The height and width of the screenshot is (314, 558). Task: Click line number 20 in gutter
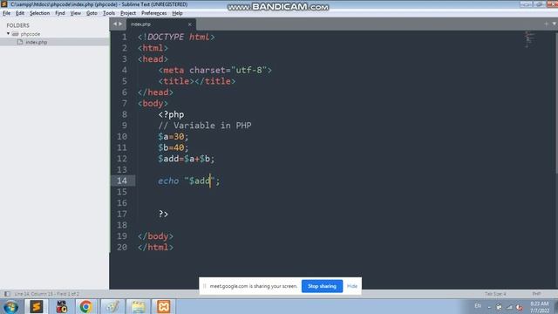click(x=122, y=247)
